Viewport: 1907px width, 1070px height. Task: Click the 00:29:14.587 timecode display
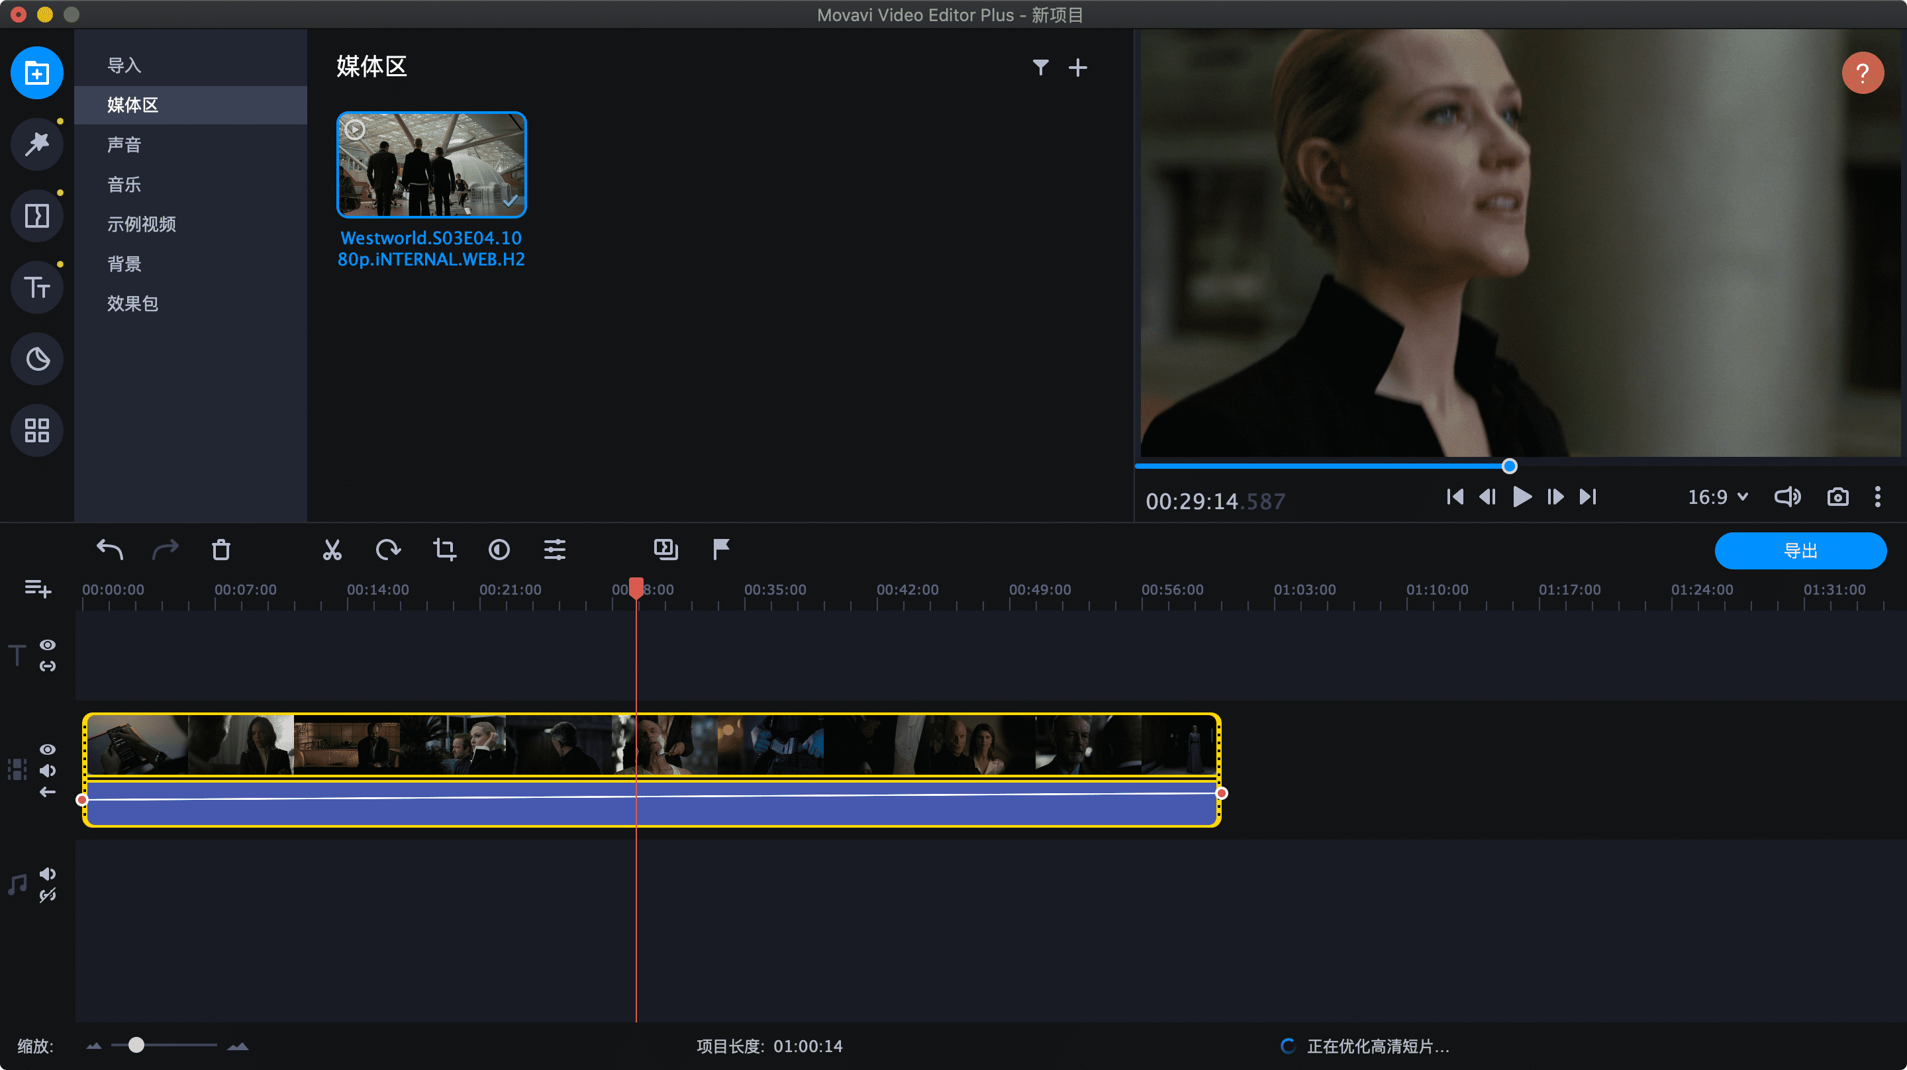coord(1215,501)
